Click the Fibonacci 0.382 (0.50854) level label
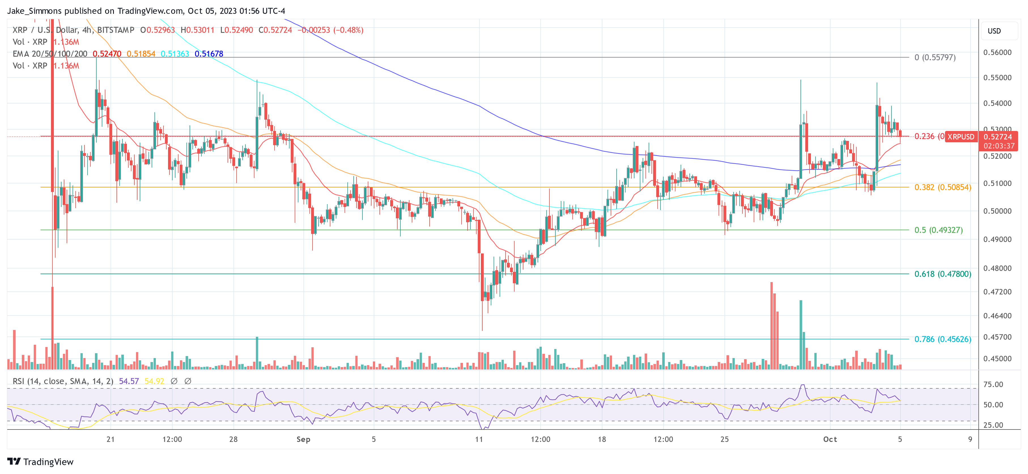This screenshot has width=1028, height=474. [943, 187]
